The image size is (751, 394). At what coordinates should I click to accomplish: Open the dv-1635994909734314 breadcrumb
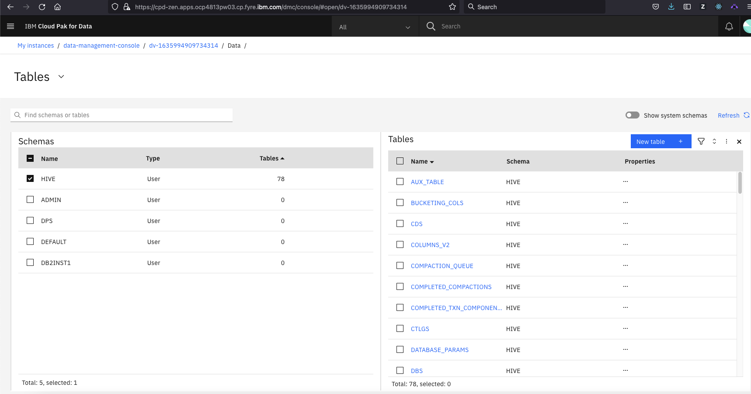tap(184, 45)
